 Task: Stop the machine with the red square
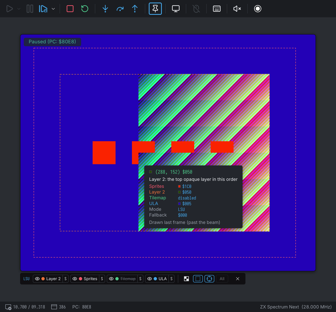coord(70,9)
